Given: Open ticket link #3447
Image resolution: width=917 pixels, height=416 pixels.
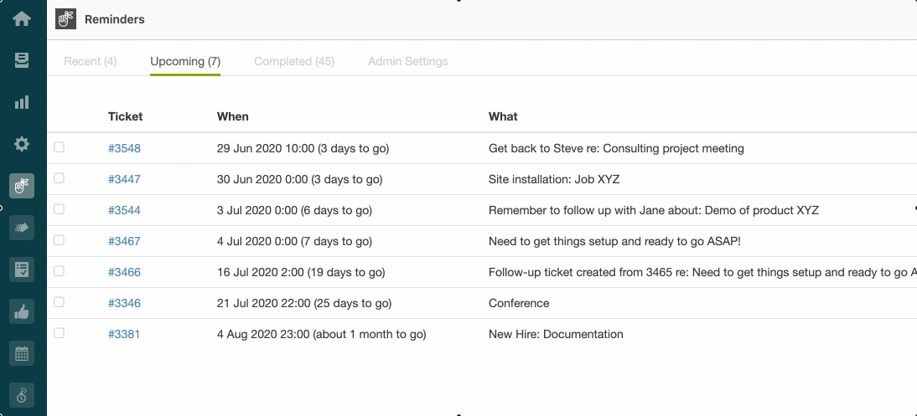Looking at the screenshot, I should tap(124, 179).
